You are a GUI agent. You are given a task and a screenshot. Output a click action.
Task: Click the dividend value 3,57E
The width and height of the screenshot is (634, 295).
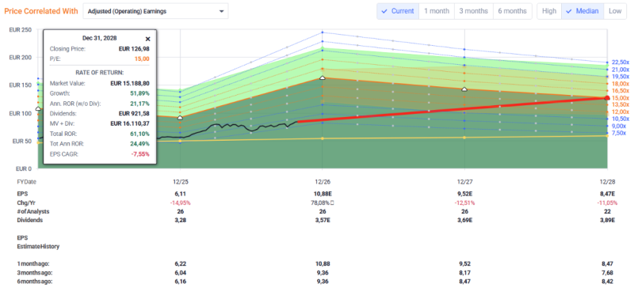point(323,221)
